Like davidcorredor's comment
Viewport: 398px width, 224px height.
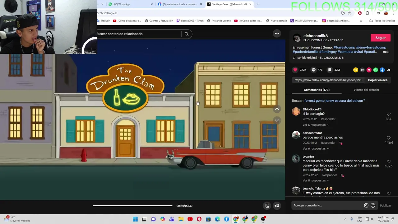pyautogui.click(x=388, y=138)
